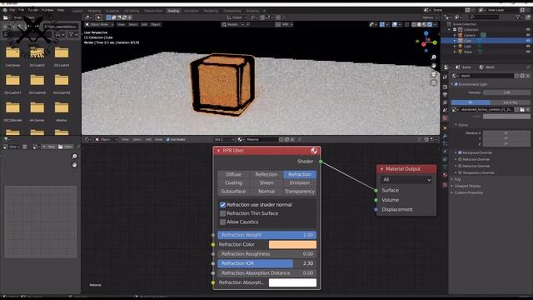The image size is (533, 300).
Task: Toggle the Use Nodes checkbox
Action: click(x=168, y=139)
